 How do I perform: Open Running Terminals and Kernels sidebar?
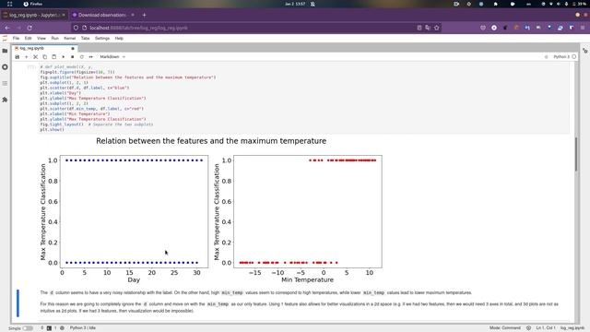(x=5, y=67)
